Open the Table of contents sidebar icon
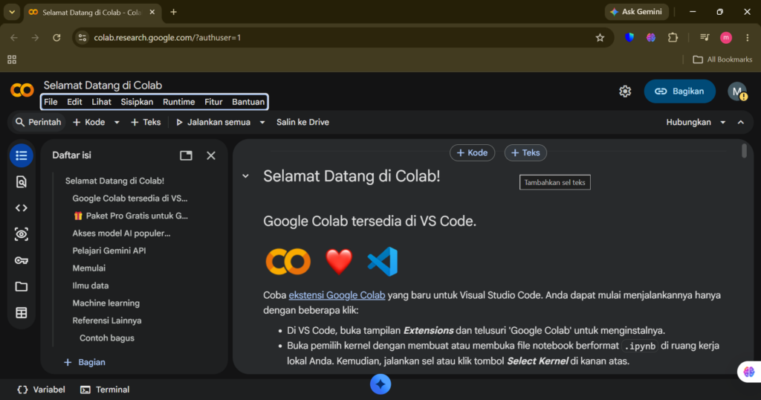Screen dimensions: 761x400 pos(22,155)
